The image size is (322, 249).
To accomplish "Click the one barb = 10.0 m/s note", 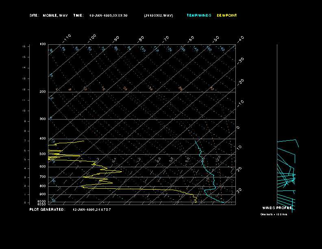I will [x=274, y=214].
